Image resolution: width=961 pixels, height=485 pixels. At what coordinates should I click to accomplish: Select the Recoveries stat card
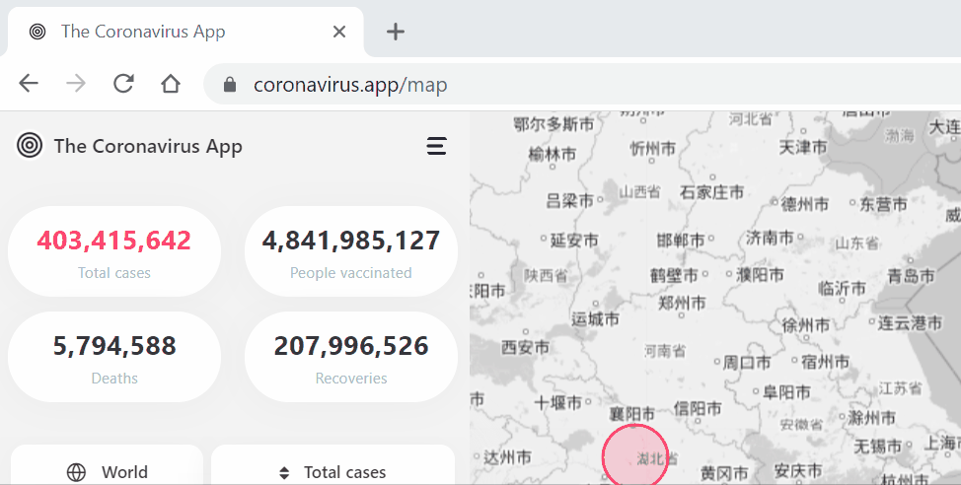point(351,357)
